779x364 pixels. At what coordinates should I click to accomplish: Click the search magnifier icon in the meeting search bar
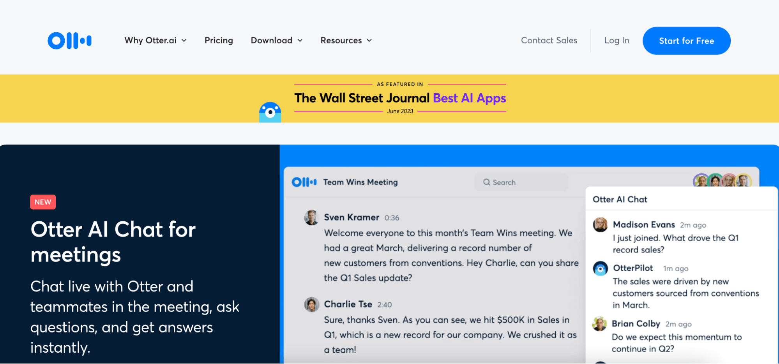486,182
